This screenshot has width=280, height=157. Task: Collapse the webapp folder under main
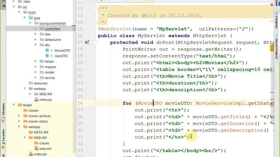coord(25,89)
